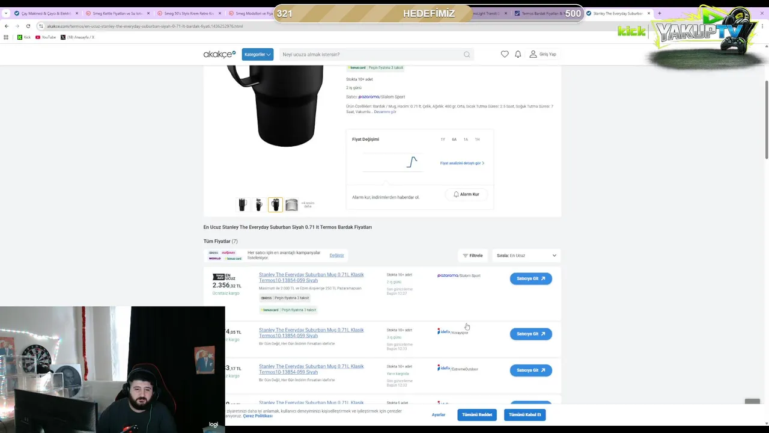Open cookie Ayarlar settings

[x=439, y=414]
